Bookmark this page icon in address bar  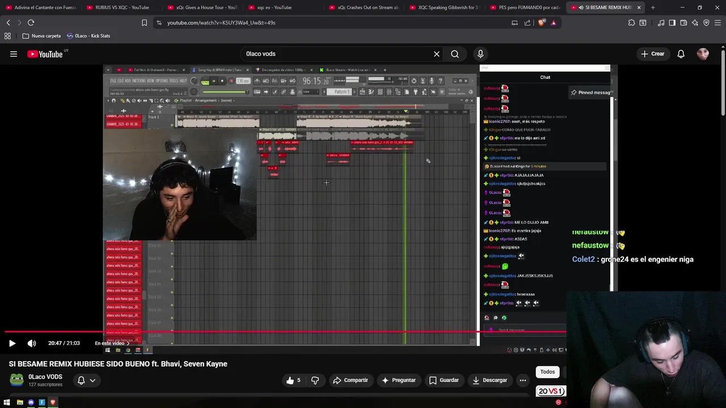144,23
